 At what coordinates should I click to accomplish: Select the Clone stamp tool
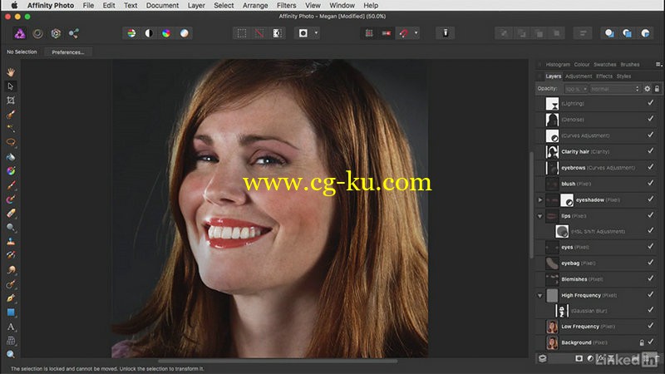pyautogui.click(x=11, y=242)
